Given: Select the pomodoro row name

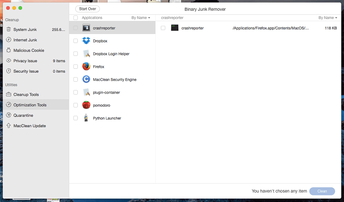Looking at the screenshot, I should (101, 105).
